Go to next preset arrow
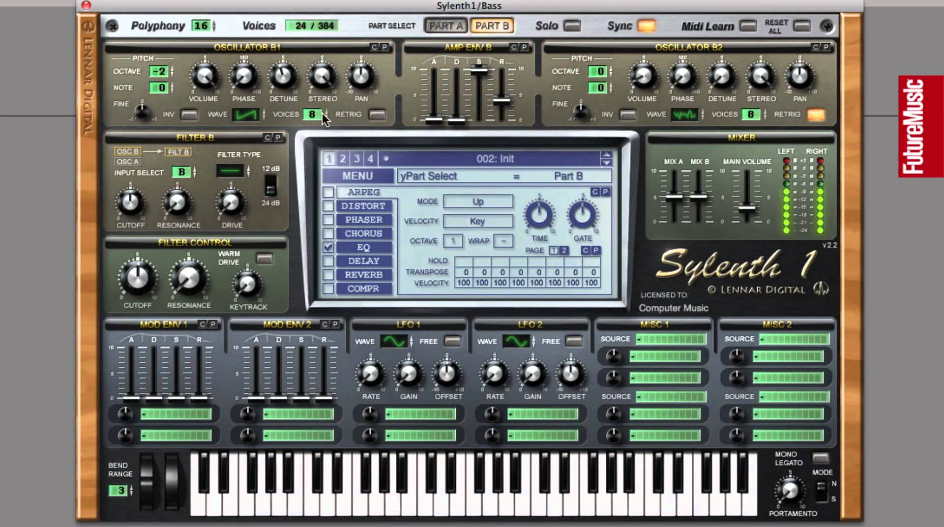944x527 pixels. pyautogui.click(x=606, y=162)
